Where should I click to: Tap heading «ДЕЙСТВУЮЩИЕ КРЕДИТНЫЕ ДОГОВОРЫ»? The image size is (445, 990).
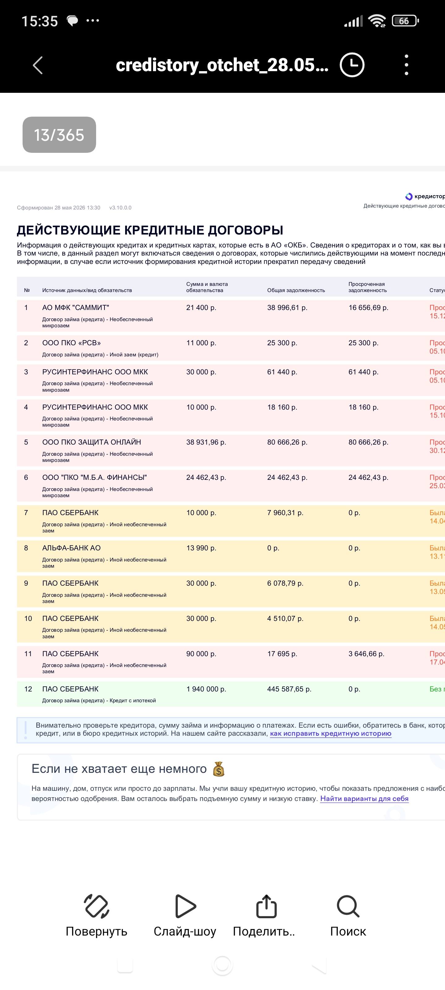[x=150, y=230]
